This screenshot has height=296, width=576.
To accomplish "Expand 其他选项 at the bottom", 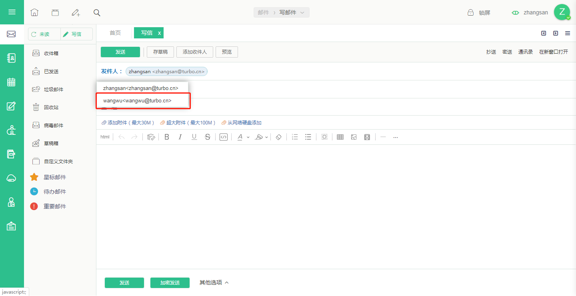I will (214, 282).
